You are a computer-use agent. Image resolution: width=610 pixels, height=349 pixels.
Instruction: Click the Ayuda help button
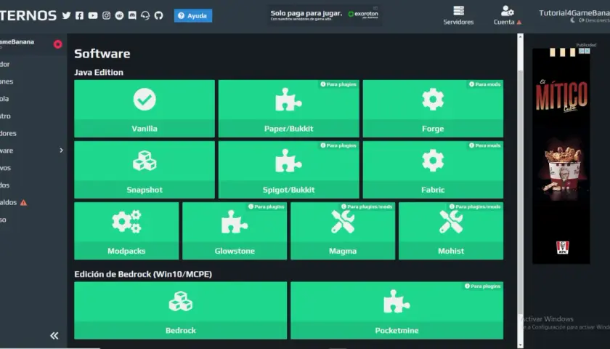tap(193, 15)
